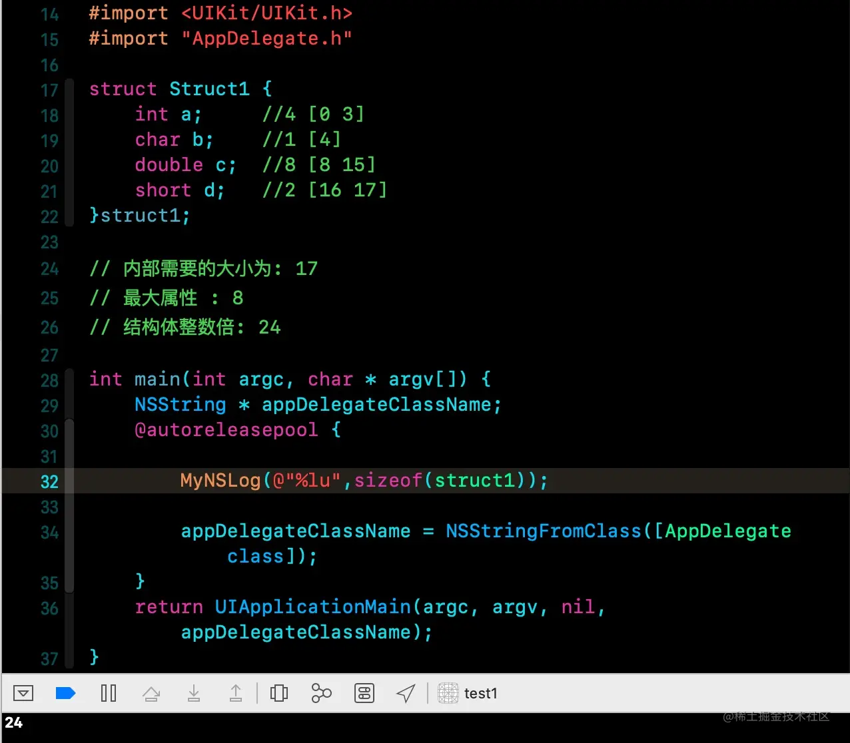
Task: Click the MyNSLog function call
Action: [x=220, y=481]
